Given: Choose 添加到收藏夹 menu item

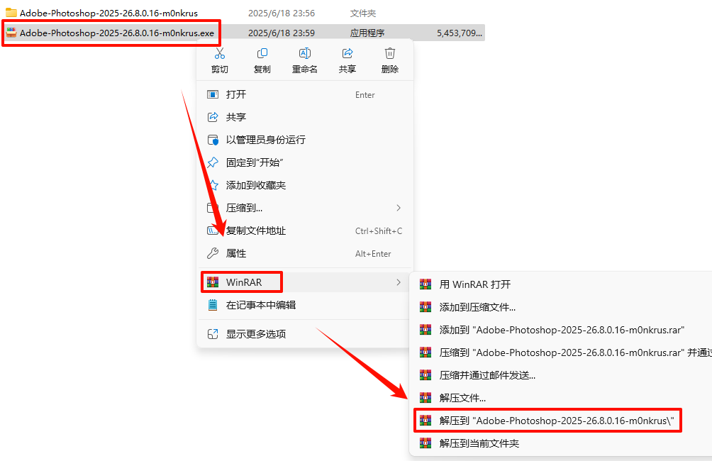Looking at the screenshot, I should tap(305, 185).
